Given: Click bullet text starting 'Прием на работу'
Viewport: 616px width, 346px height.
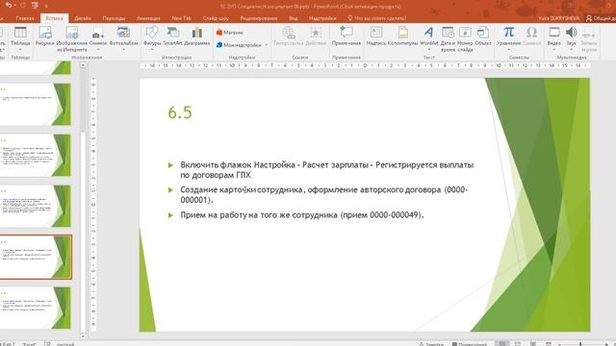Looking at the screenshot, I should [302, 215].
